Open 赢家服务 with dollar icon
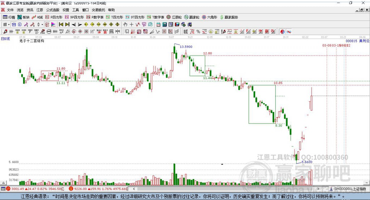370x200 pixels. [229, 17]
